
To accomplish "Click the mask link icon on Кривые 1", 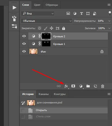I will [40, 44].
